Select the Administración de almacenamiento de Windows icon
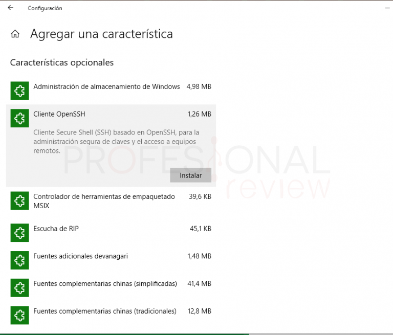 coord(19,91)
